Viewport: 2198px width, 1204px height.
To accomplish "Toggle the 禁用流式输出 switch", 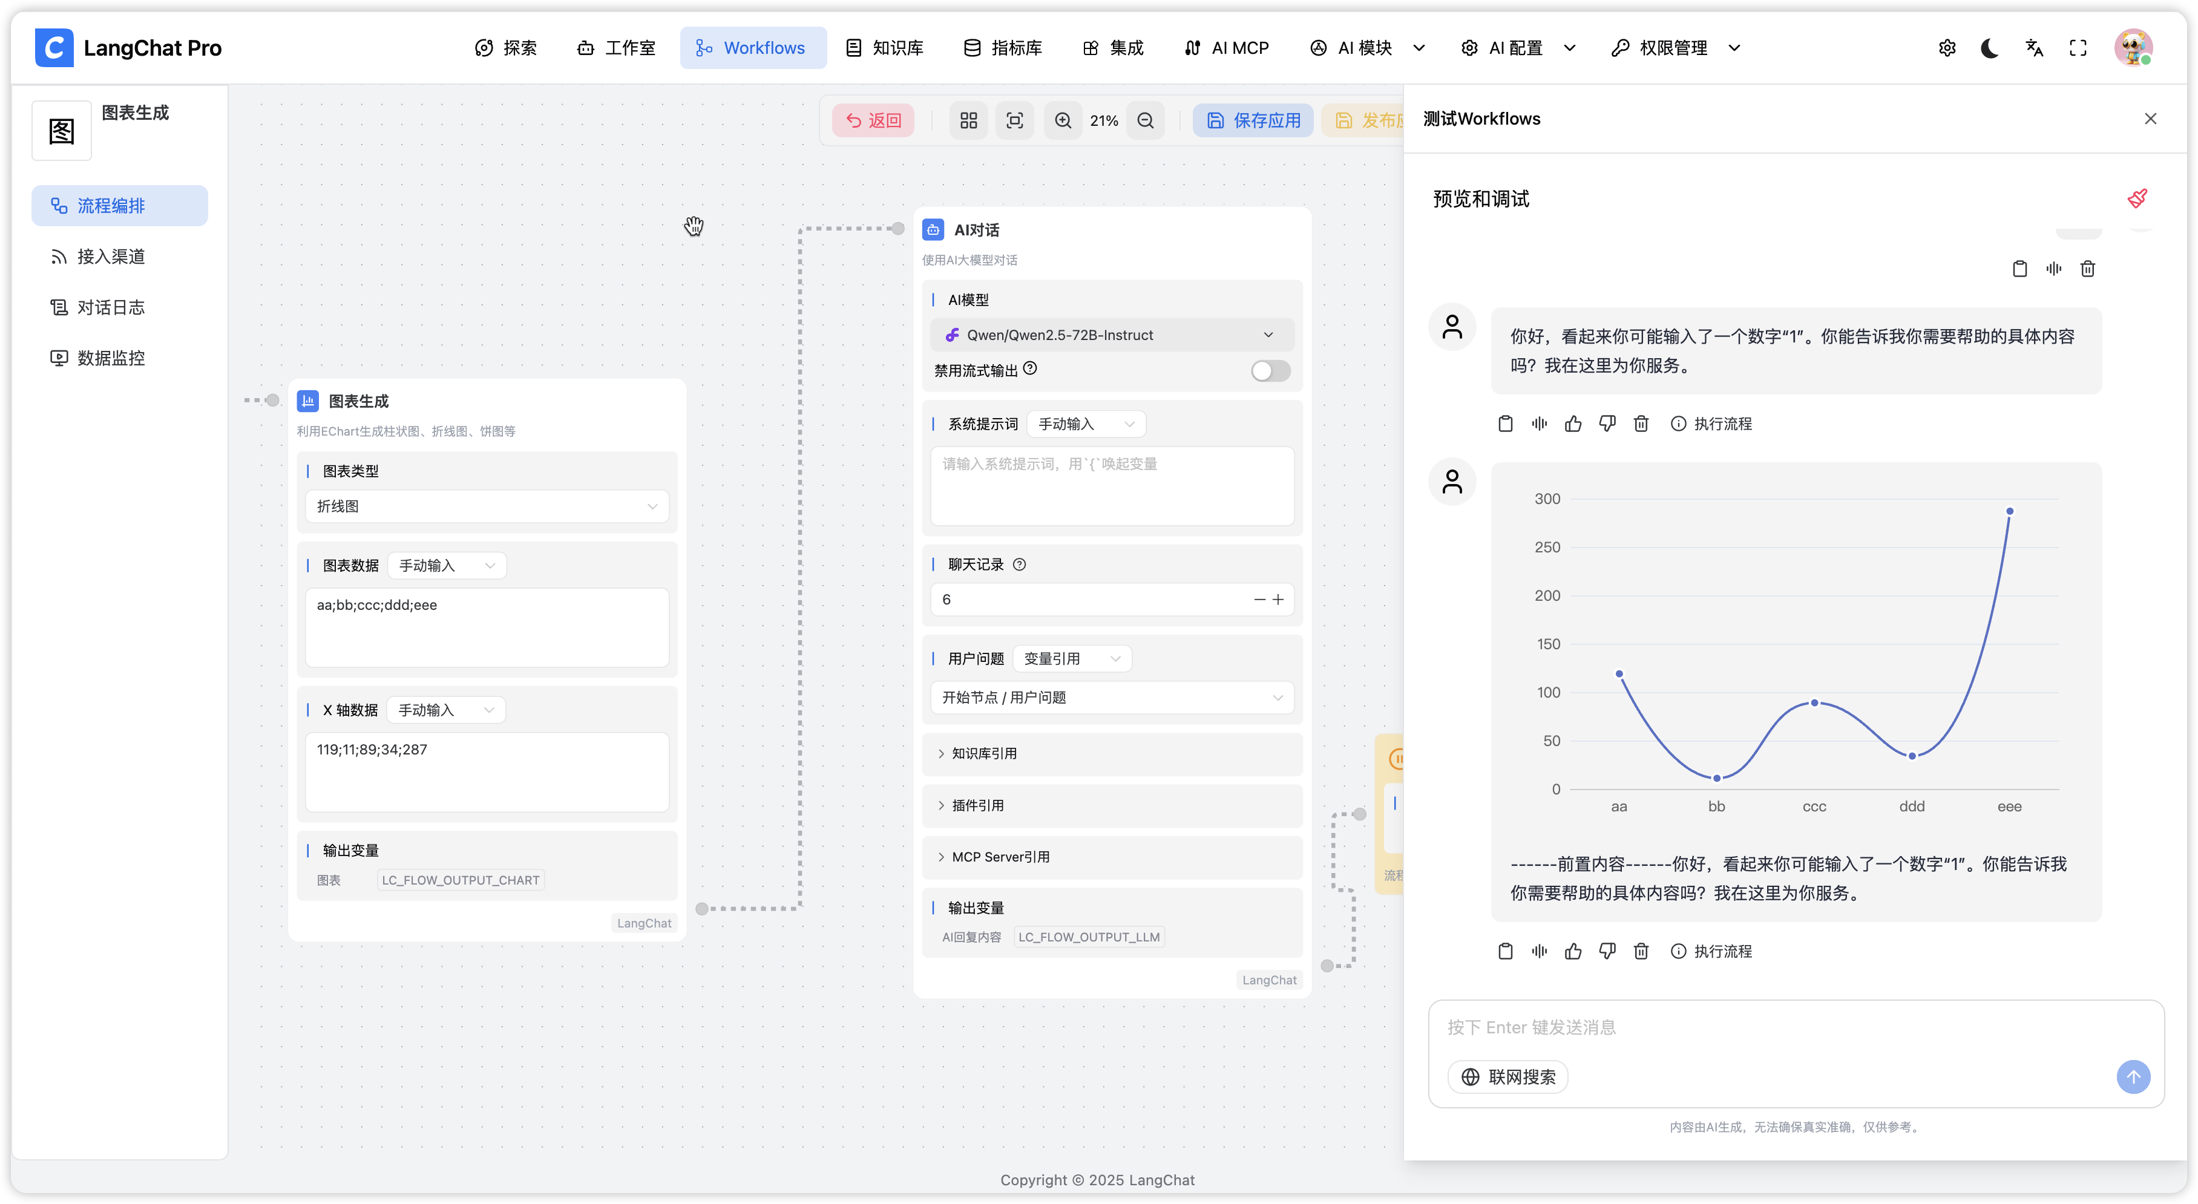I will tap(1270, 370).
